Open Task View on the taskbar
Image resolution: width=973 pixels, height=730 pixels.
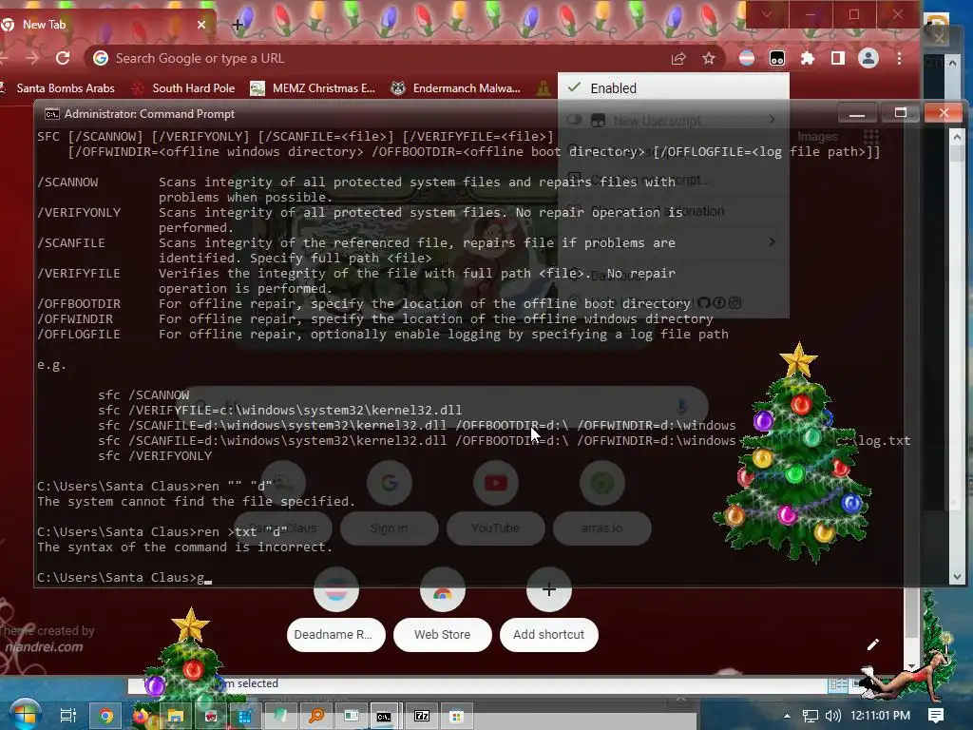[x=68, y=716]
